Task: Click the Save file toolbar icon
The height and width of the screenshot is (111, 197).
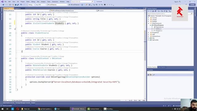Action: (x=16, y=5)
